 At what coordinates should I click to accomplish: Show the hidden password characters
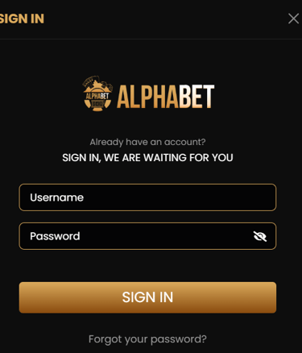pyautogui.click(x=260, y=236)
